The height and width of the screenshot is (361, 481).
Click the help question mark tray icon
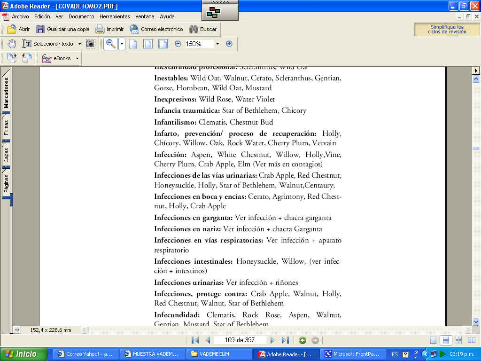(x=405, y=354)
